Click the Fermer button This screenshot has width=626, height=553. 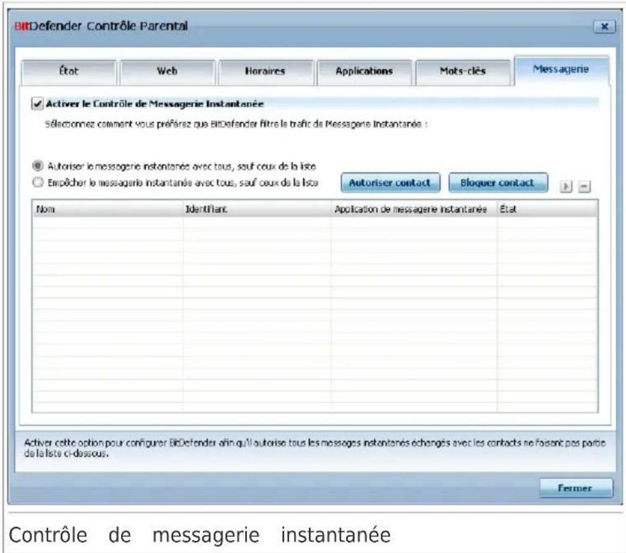click(576, 488)
